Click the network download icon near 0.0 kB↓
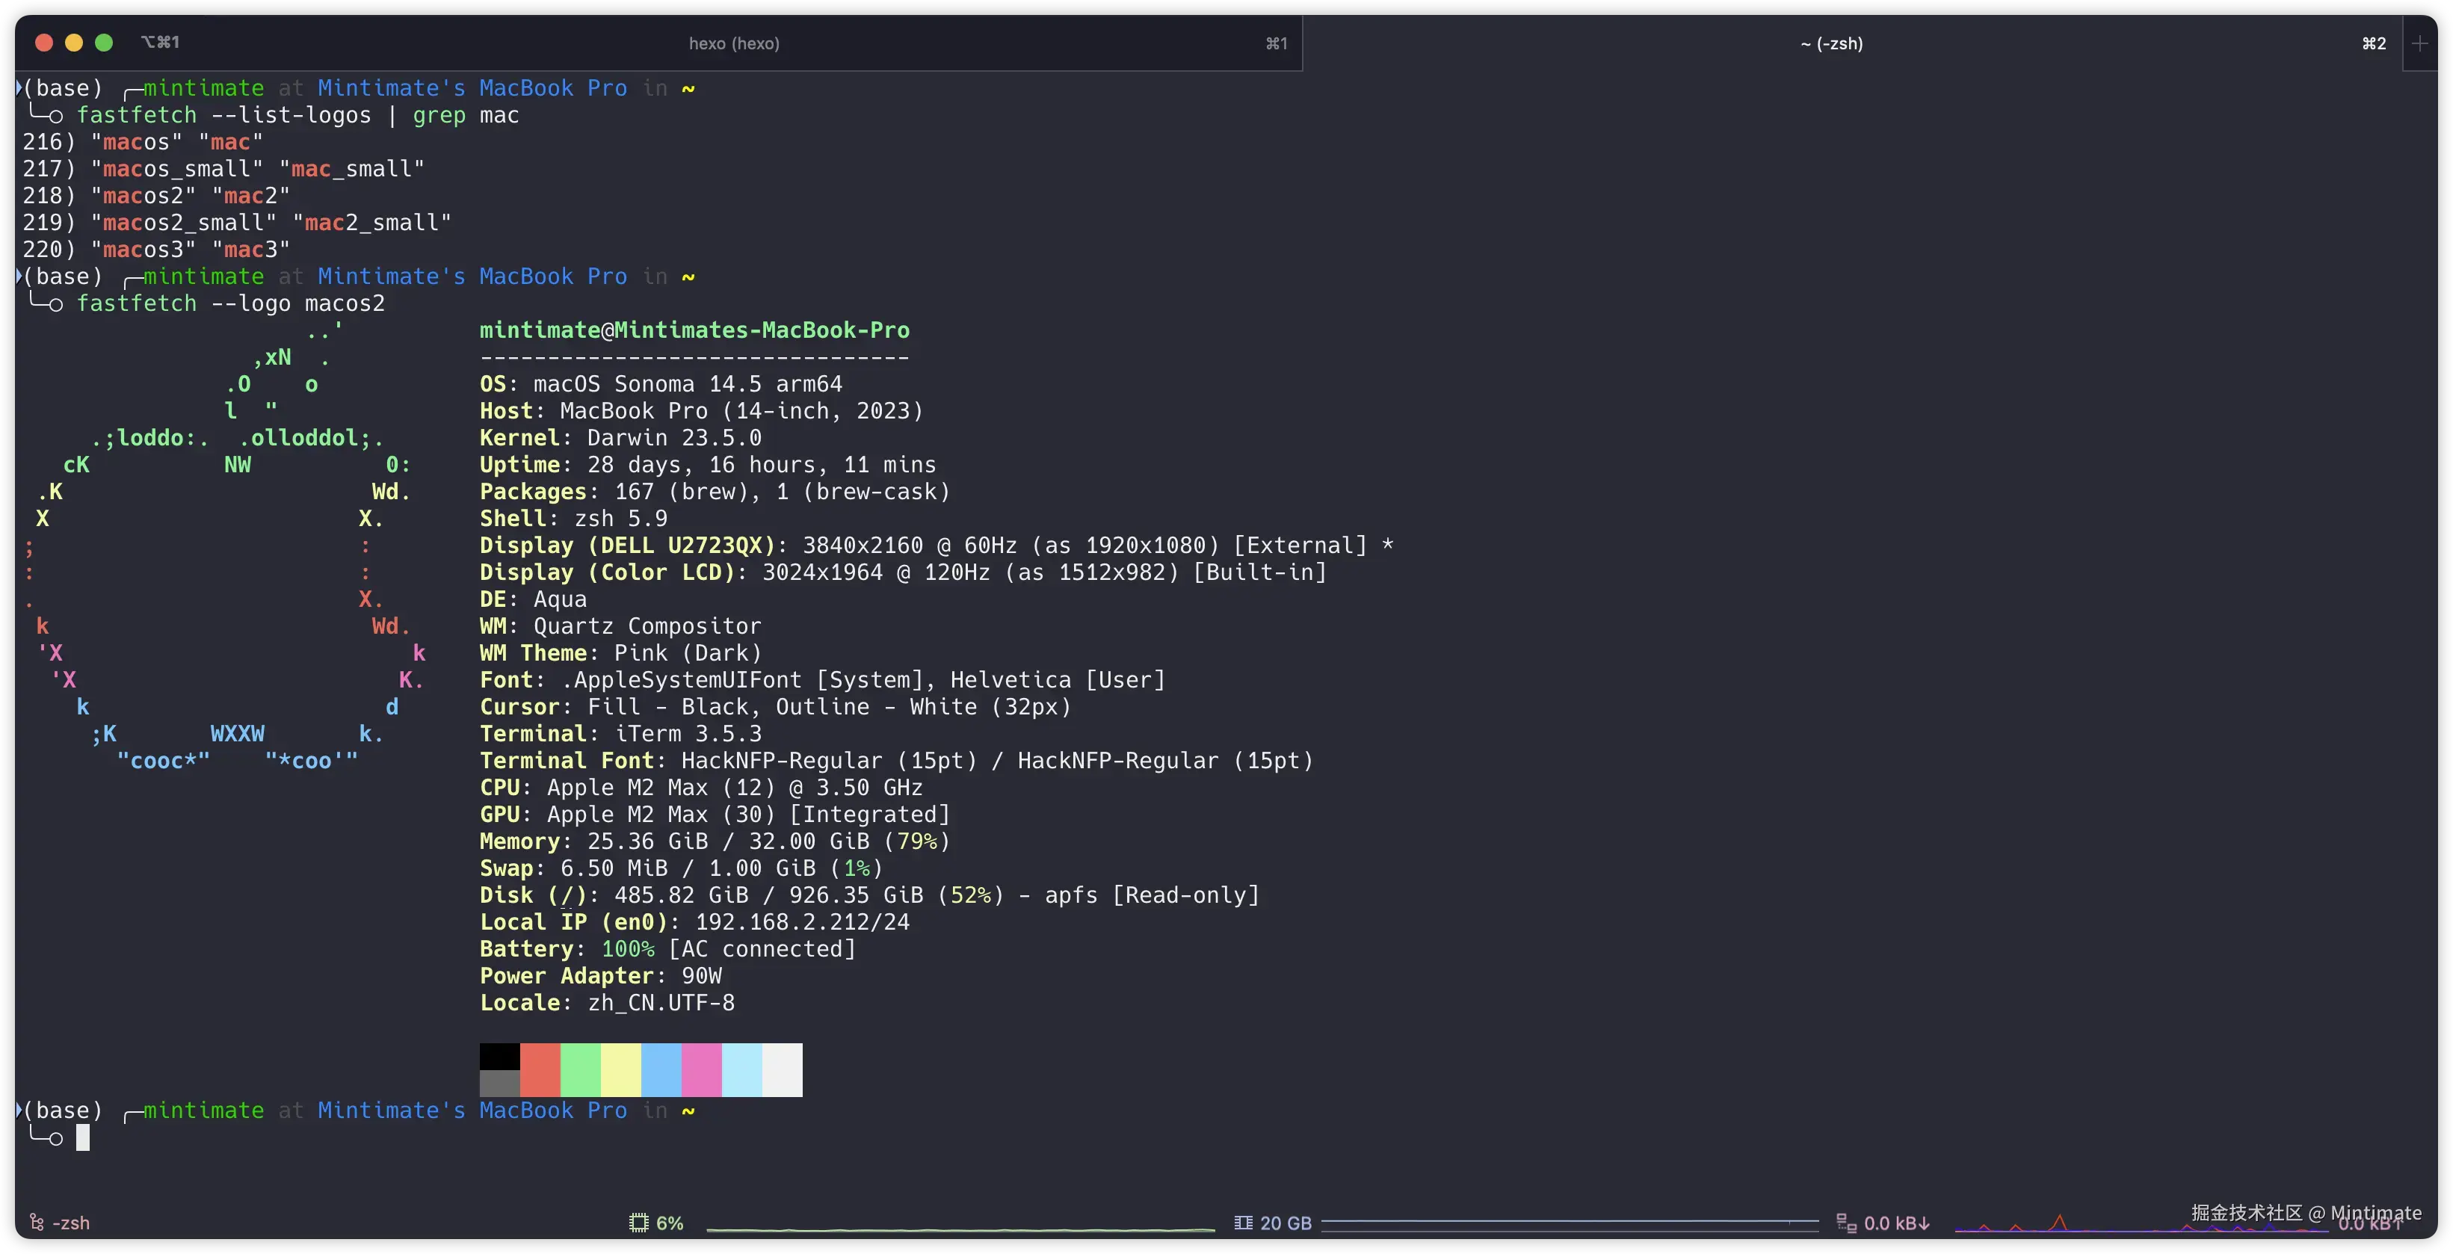2453x1254 pixels. point(1846,1223)
